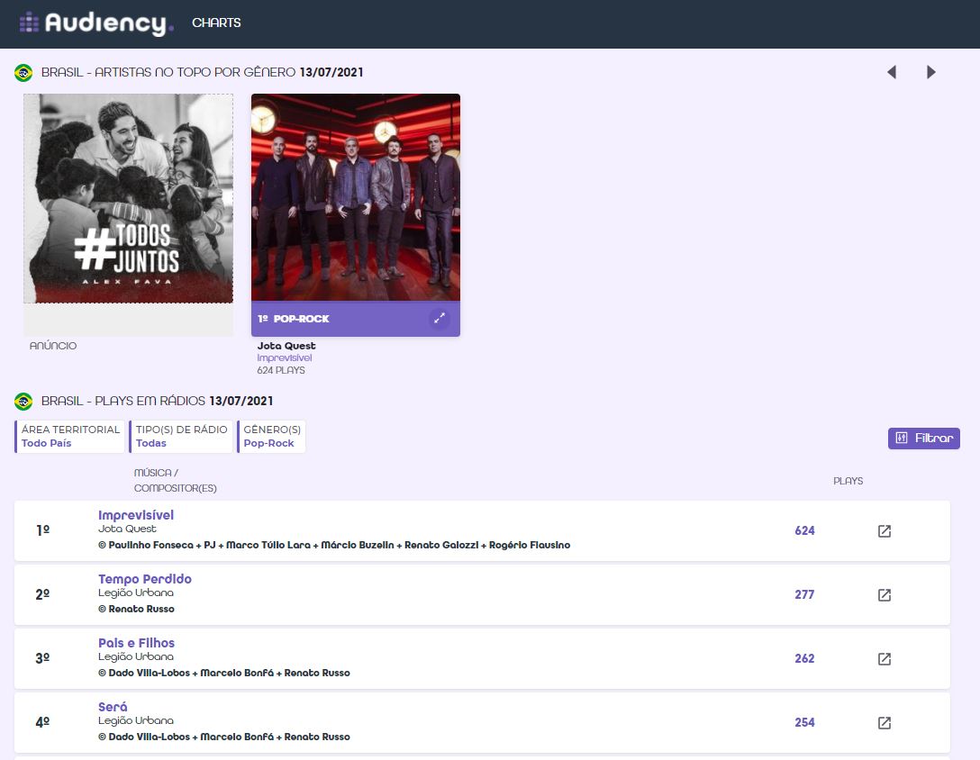Click the 3º rank number
Viewport: 980px width, 760px height.
pos(42,658)
